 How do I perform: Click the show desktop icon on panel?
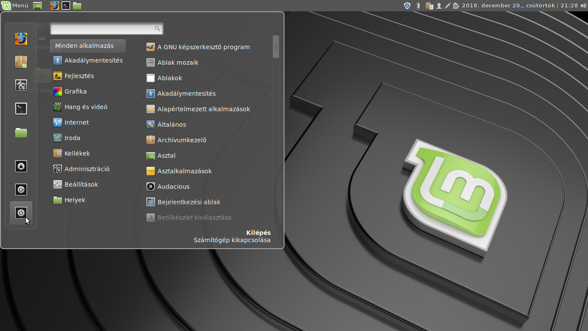[x=38, y=6]
